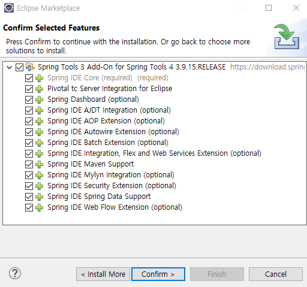307x287 pixels.
Task: Click the plus icon beside Spring IDE AJDT Integration
Action: [39, 110]
